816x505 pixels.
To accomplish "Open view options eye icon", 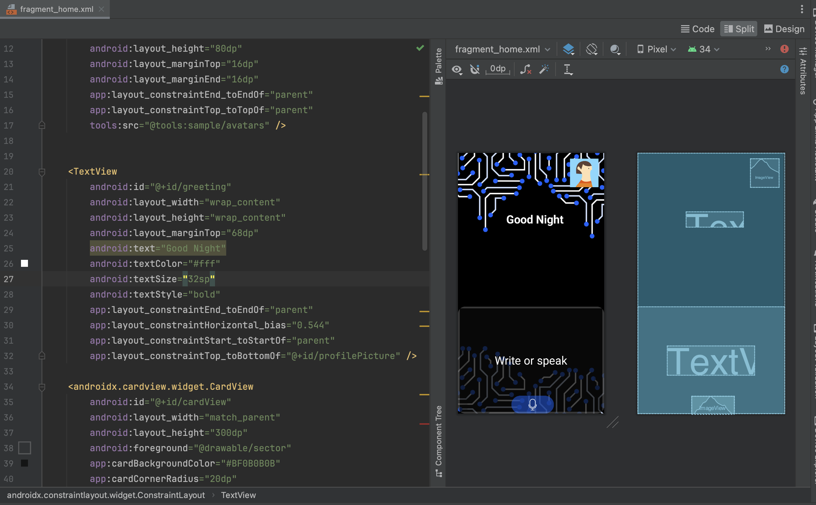I will 457,69.
